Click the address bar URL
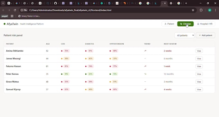219x117 pixels. click(70, 10)
